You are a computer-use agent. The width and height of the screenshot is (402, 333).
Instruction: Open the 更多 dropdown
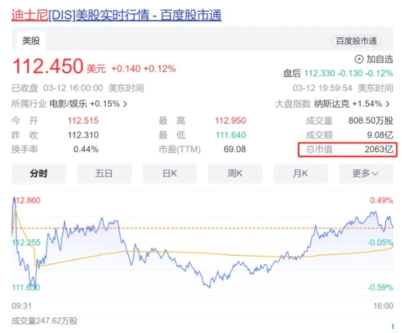pyautogui.click(x=366, y=174)
